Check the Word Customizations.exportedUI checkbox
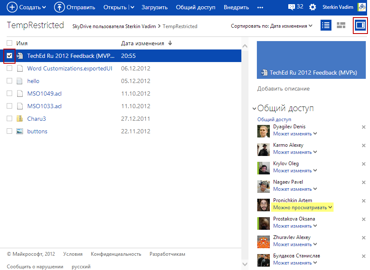This screenshot has width=370, height=270. (10, 68)
